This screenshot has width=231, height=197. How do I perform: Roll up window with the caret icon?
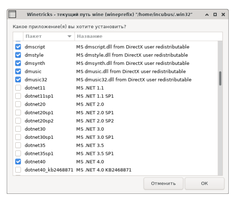click(x=207, y=14)
